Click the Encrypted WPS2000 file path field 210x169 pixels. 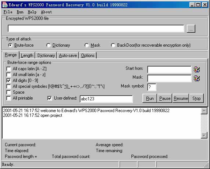click(x=96, y=28)
